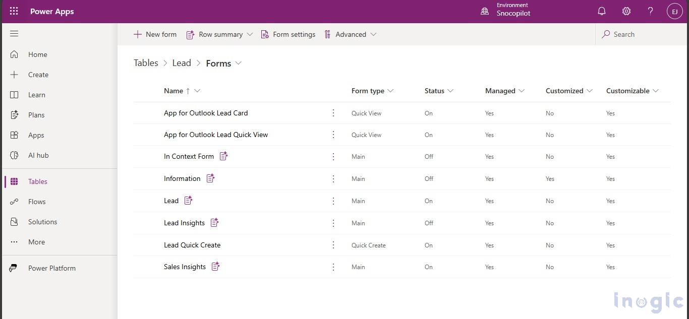Click the Power Platform icon
Image resolution: width=689 pixels, height=319 pixels.
(x=14, y=268)
